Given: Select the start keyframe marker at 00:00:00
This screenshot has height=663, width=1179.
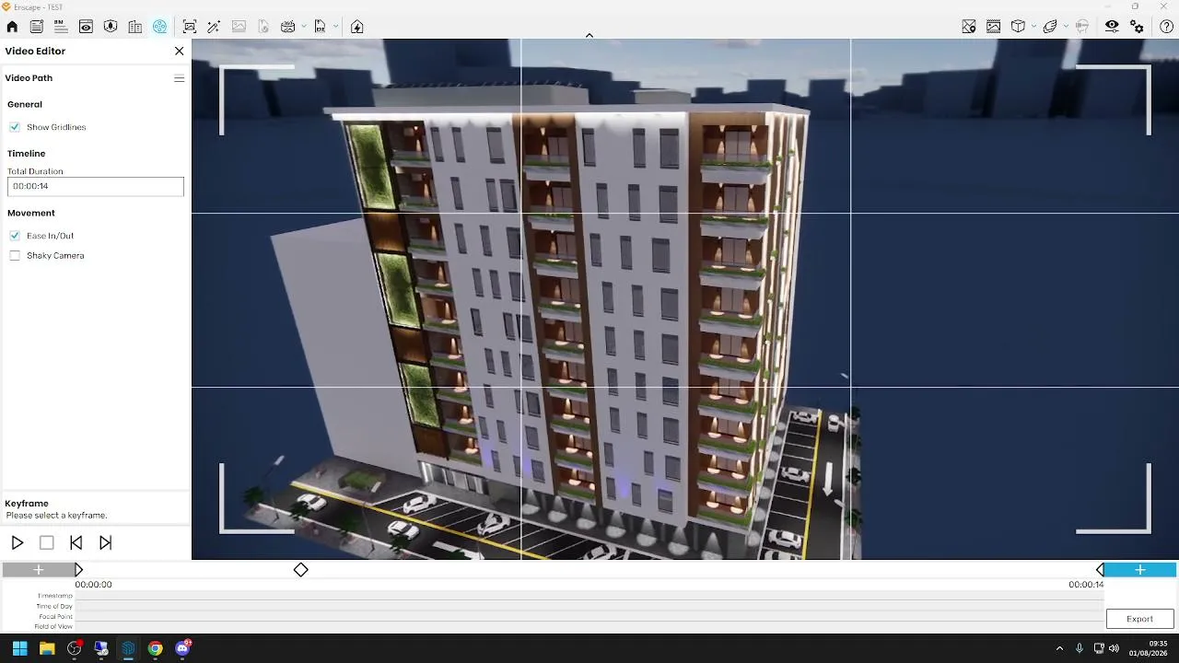Looking at the screenshot, I should [78, 570].
